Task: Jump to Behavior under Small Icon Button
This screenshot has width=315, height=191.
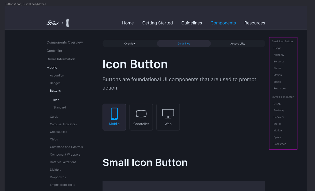Action: [279, 62]
